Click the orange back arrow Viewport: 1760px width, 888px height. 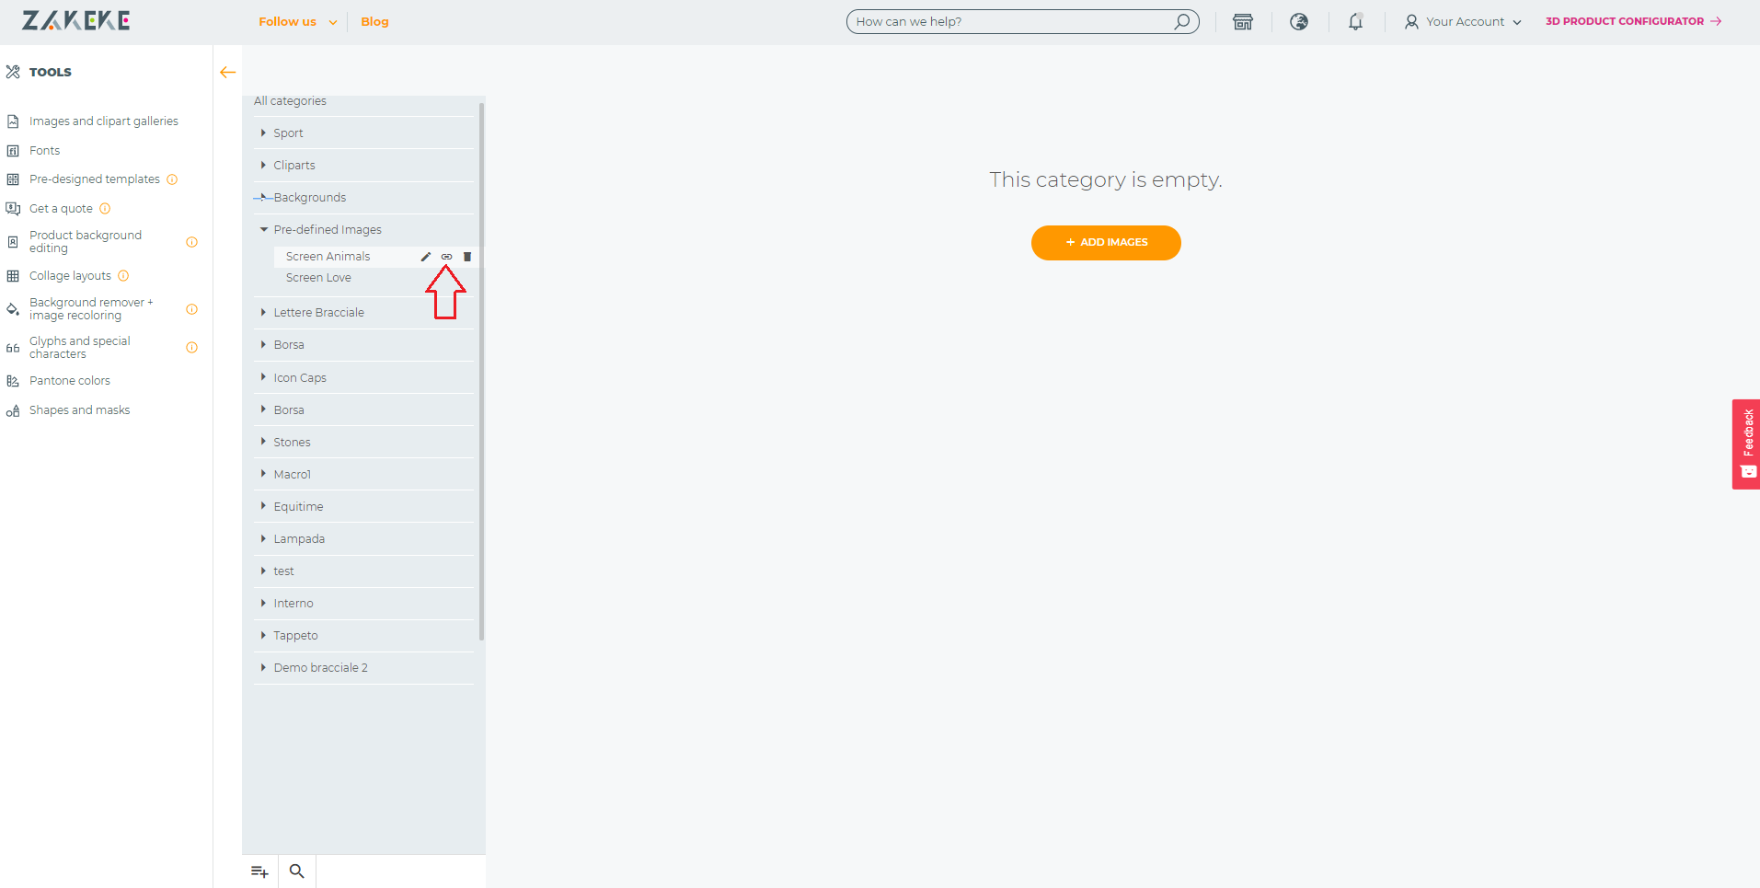[228, 72]
